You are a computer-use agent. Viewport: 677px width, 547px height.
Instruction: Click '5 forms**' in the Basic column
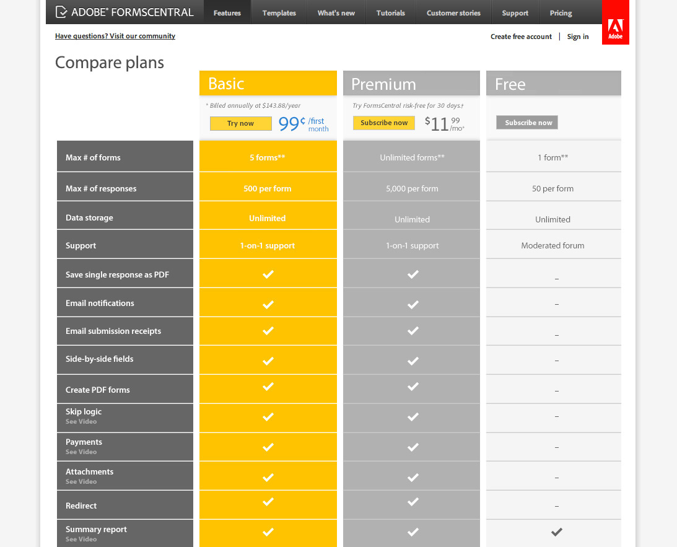click(x=267, y=157)
